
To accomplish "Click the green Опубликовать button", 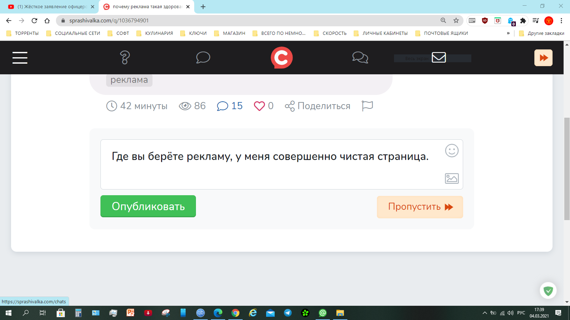I will [148, 206].
